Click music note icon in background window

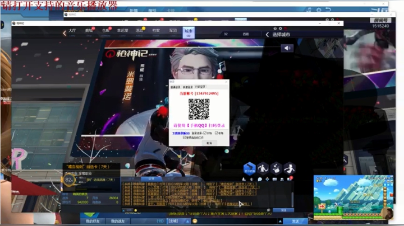[309, 10]
